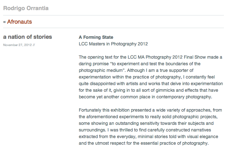Open the Rodrigo Orrantia site title link
This screenshot has width=228, height=151.
click(x=26, y=8)
